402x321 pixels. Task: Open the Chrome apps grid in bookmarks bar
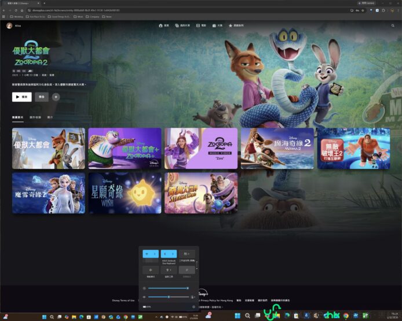pos(3,17)
